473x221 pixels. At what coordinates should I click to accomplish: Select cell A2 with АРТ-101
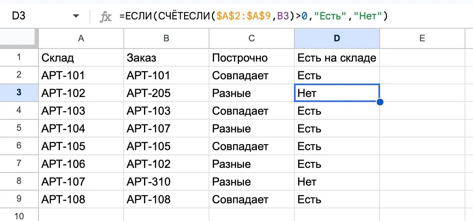click(81, 75)
